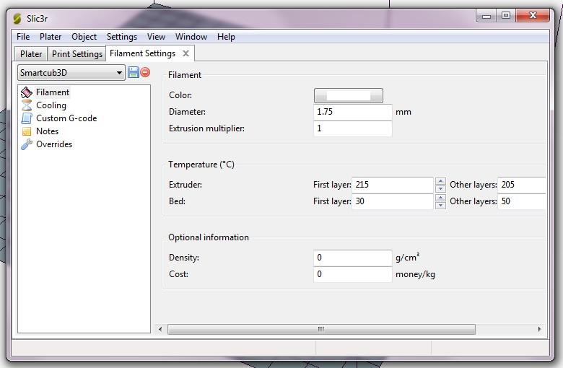The height and width of the screenshot is (368, 563).
Task: Click the Slic3r app icon in the title bar
Action: pos(17,18)
